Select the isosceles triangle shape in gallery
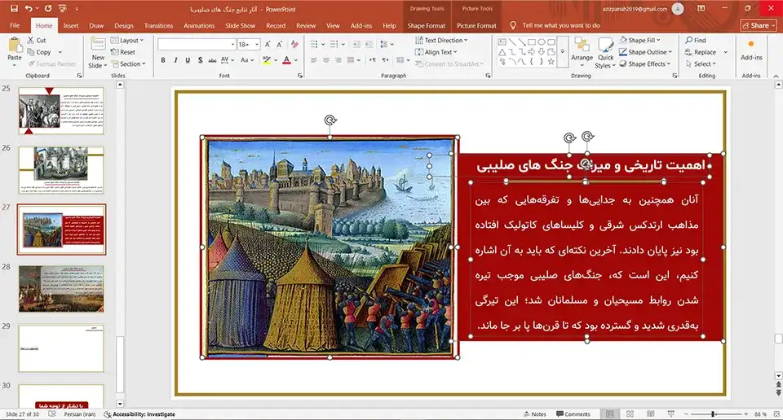Screen dimensions: 783x420 click(502, 52)
